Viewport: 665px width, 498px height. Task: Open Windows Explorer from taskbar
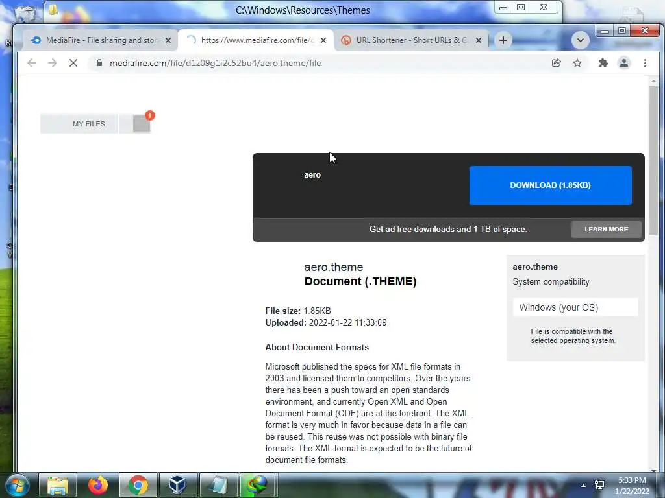58,485
